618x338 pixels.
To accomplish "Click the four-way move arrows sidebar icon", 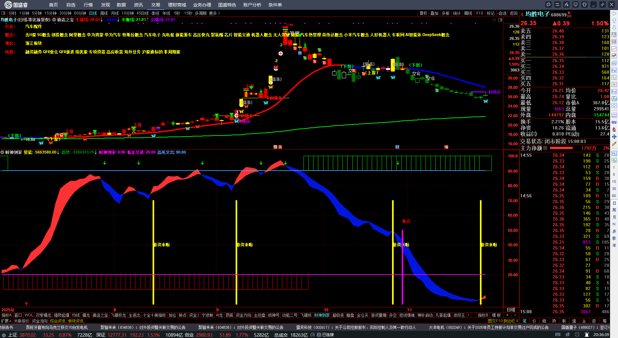I will pos(614,137).
